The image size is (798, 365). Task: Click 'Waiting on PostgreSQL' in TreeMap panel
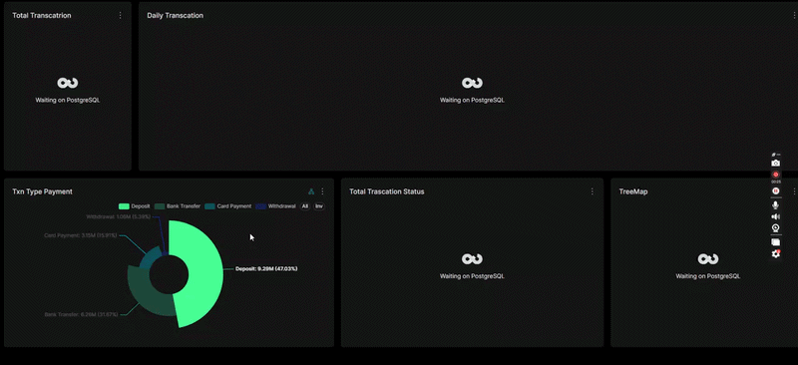coord(708,276)
